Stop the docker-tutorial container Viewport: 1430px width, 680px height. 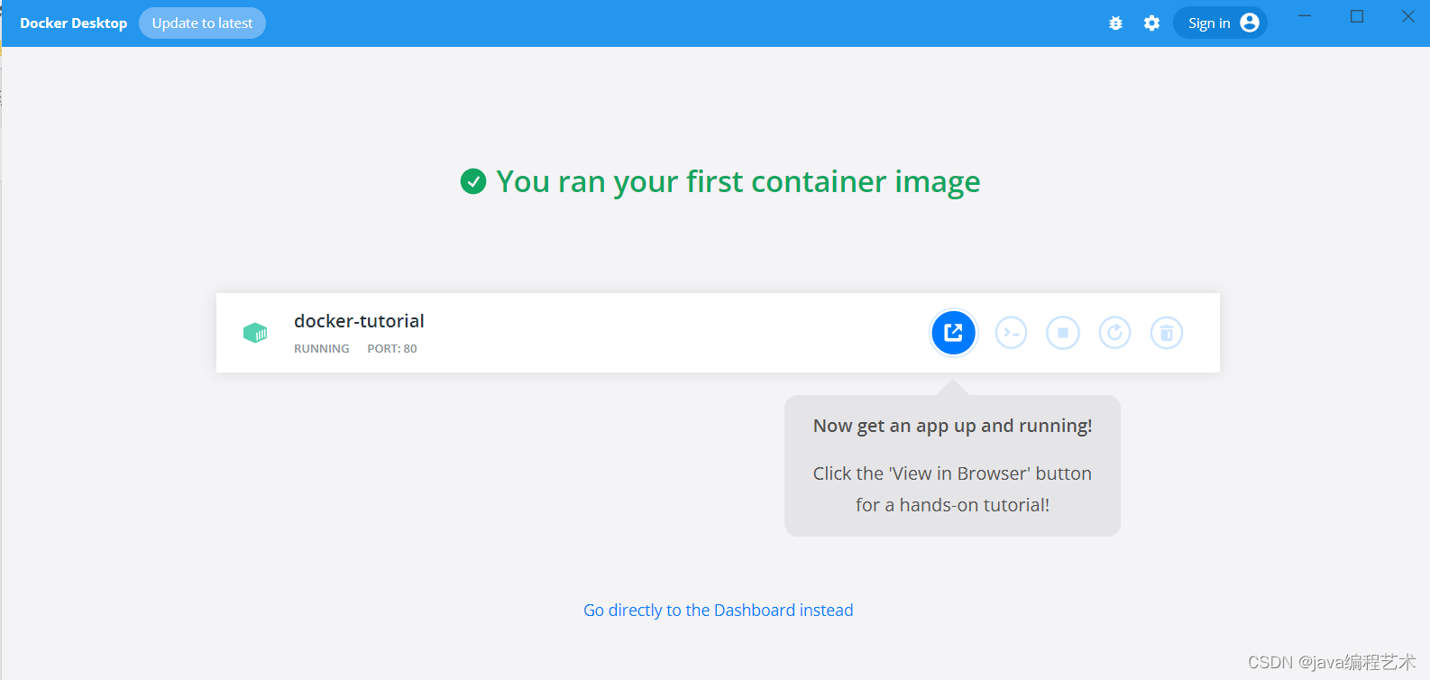pos(1063,333)
